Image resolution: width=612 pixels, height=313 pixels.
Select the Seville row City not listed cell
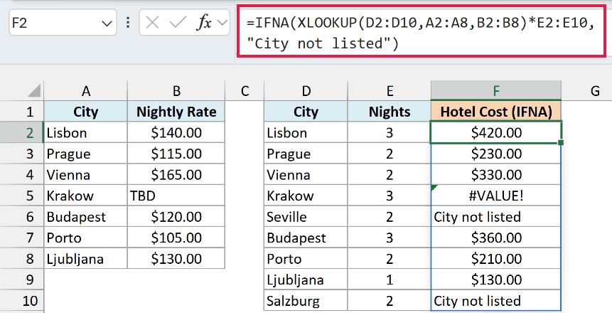click(496, 216)
